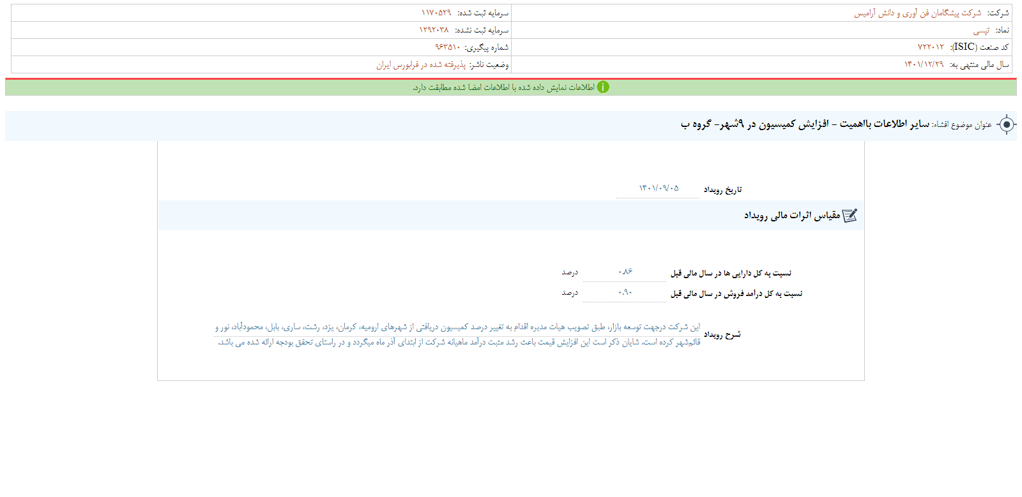The width and height of the screenshot is (1022, 497).
Task: Click the sales revenue ratio value ۰.۹۰
Action: [x=625, y=293]
